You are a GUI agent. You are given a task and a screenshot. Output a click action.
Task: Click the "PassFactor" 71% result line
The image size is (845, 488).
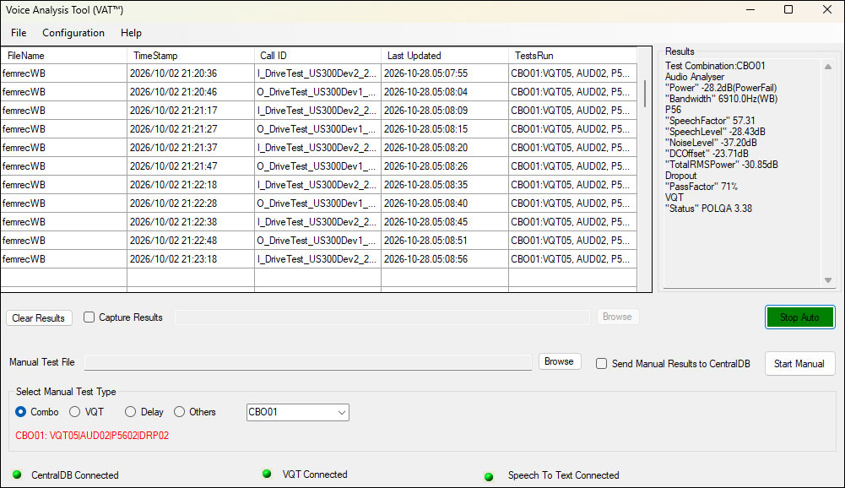pyautogui.click(x=701, y=187)
